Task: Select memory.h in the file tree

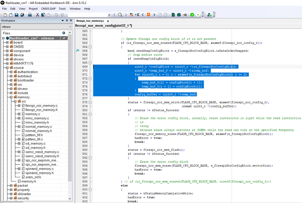Action: [x=29, y=181]
